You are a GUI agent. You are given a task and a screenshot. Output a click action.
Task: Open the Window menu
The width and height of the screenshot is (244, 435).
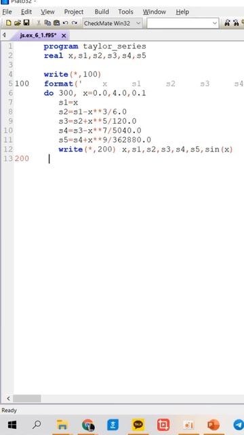click(x=155, y=12)
